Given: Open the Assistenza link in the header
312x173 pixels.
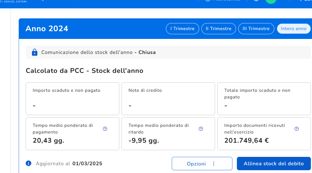Looking at the screenshot, I should (x=223, y=1).
